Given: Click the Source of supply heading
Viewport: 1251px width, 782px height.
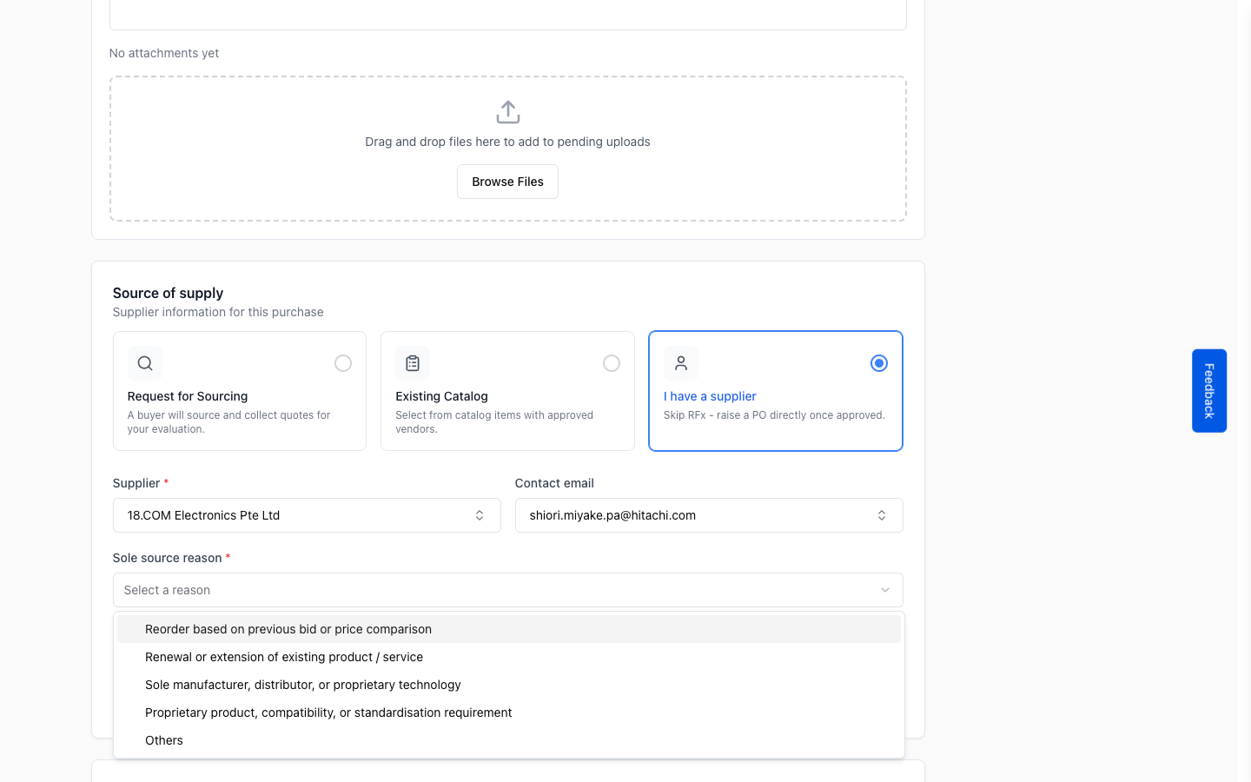Looking at the screenshot, I should point(168,293).
